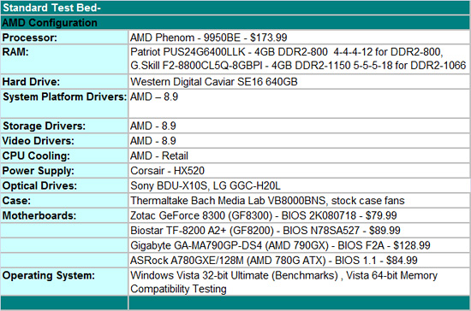Select the AMD Configuration heading row
This screenshot has height=311, width=471.
(235, 22)
